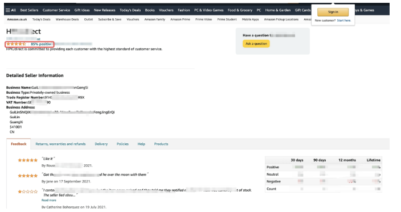Image resolution: width=401 pixels, height=212 pixels.
Task: Open the Help tab
Action: click(141, 144)
